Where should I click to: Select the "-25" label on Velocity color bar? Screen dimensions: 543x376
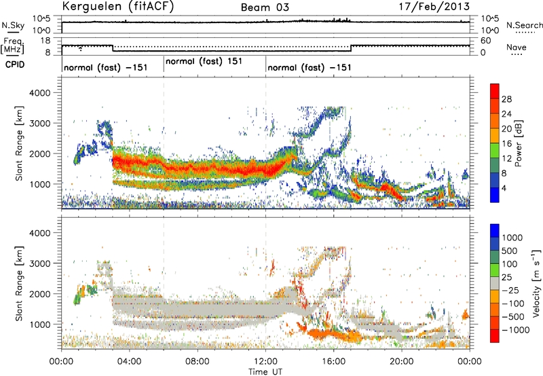pos(510,290)
